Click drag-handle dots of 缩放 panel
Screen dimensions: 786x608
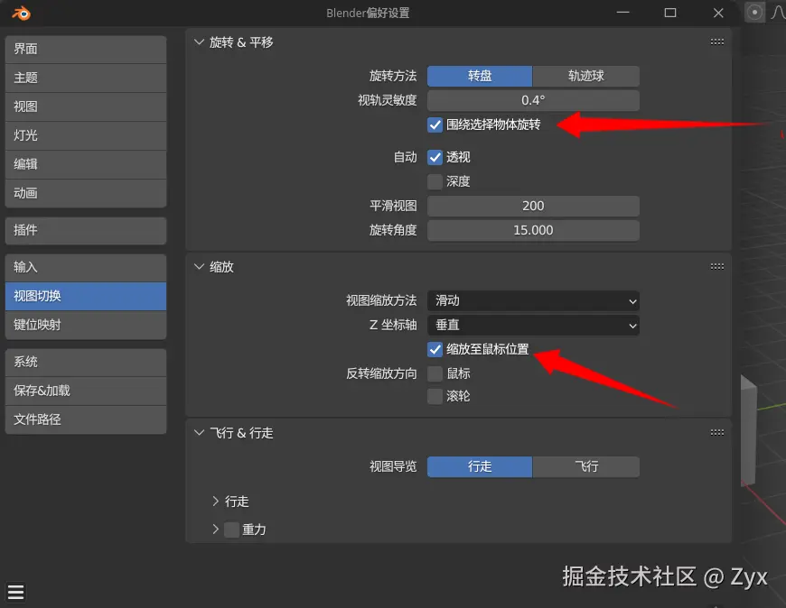click(x=716, y=267)
